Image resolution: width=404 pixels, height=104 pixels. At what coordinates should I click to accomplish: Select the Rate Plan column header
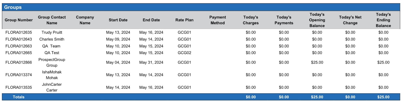click(x=184, y=20)
